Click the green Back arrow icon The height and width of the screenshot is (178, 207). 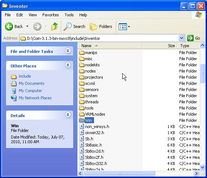tap(9, 26)
